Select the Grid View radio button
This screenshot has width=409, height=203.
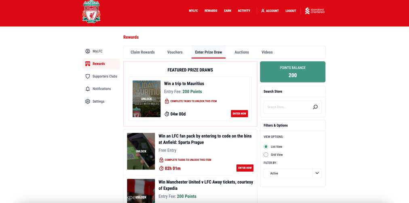point(266,155)
